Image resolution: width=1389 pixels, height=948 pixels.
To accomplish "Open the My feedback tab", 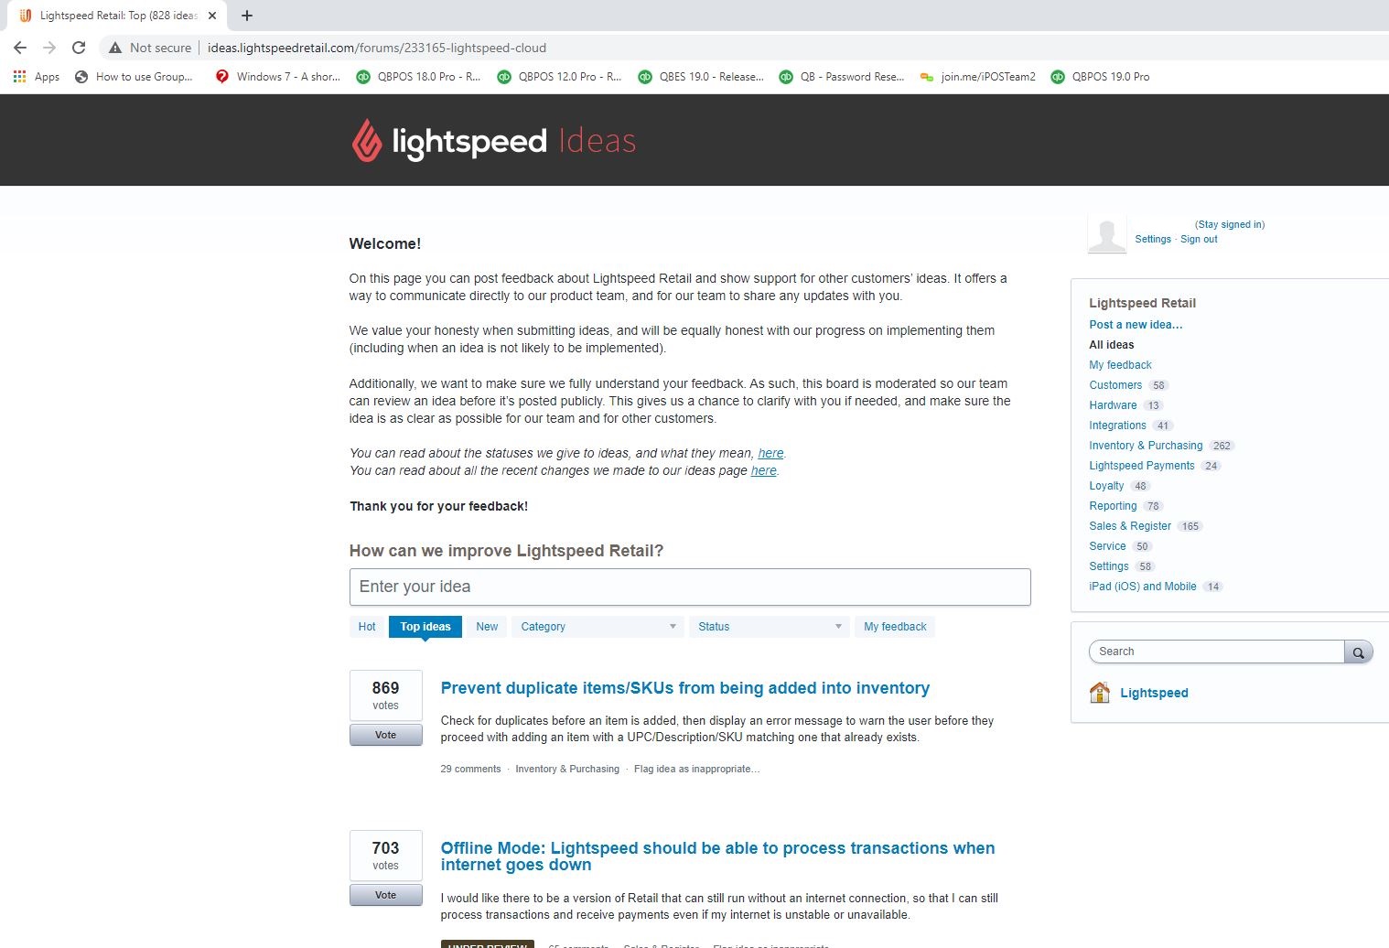I will pyautogui.click(x=895, y=627).
